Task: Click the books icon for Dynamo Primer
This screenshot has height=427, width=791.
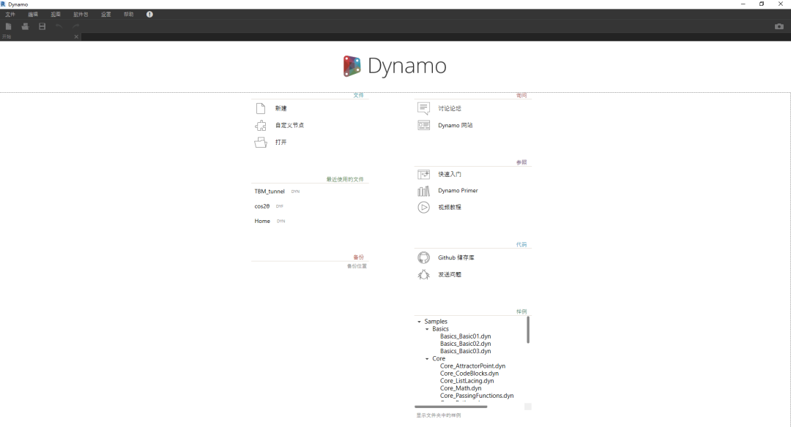Action: (x=424, y=191)
